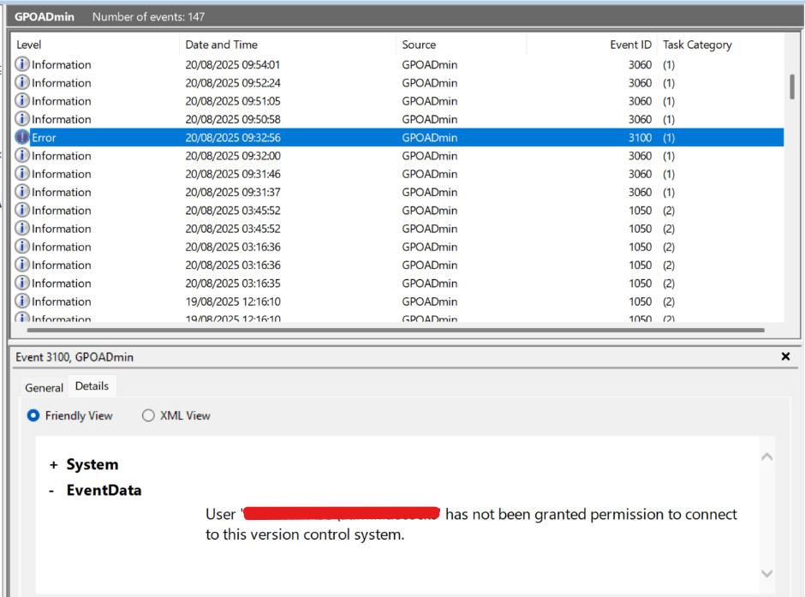The height and width of the screenshot is (597, 805).
Task: Expand the System node in the details pane
Action: [x=54, y=464]
